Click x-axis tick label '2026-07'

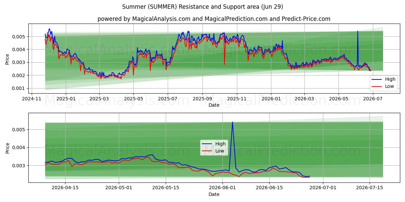[373, 99]
